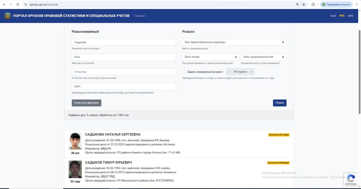The width and height of the screenshot is (361, 189).
Task: Click the portal emblem logo
Action: [x=7, y=16]
